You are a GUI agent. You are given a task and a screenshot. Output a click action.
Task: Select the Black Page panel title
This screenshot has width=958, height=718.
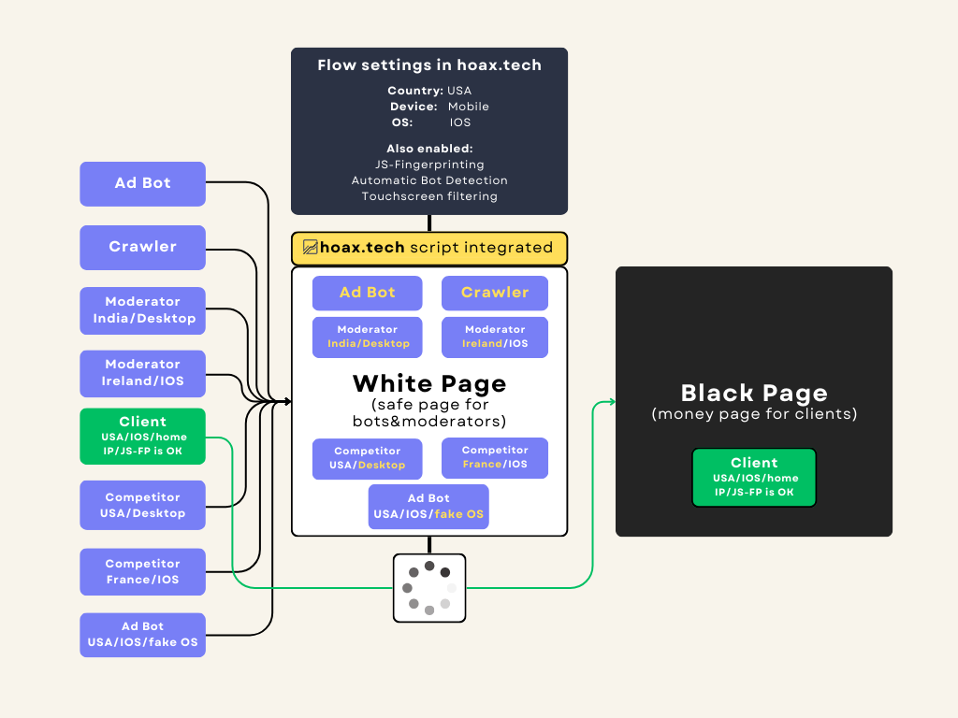[x=754, y=393]
